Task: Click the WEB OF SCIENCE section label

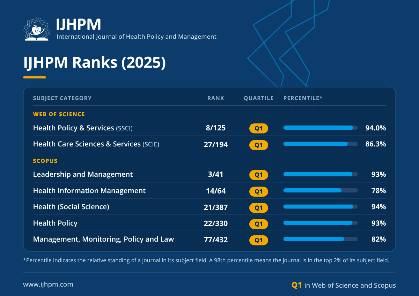Action: click(59, 114)
